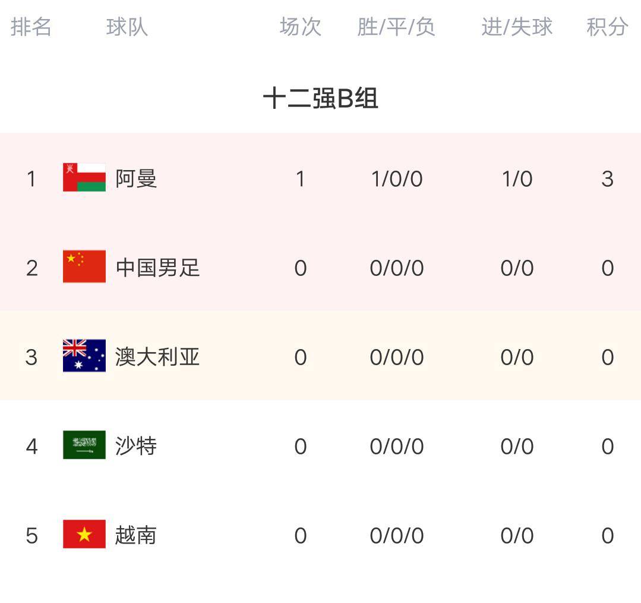This screenshot has width=641, height=603.
Task: Click the Saudi Arabia flag icon
Action: coord(84,445)
